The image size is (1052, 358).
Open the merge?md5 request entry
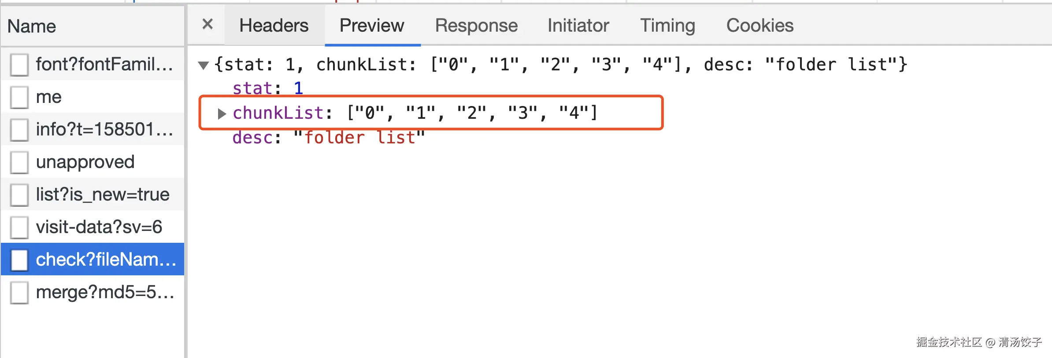(105, 292)
